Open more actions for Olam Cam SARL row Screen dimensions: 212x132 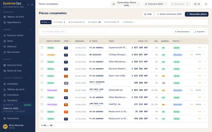tap(204, 76)
